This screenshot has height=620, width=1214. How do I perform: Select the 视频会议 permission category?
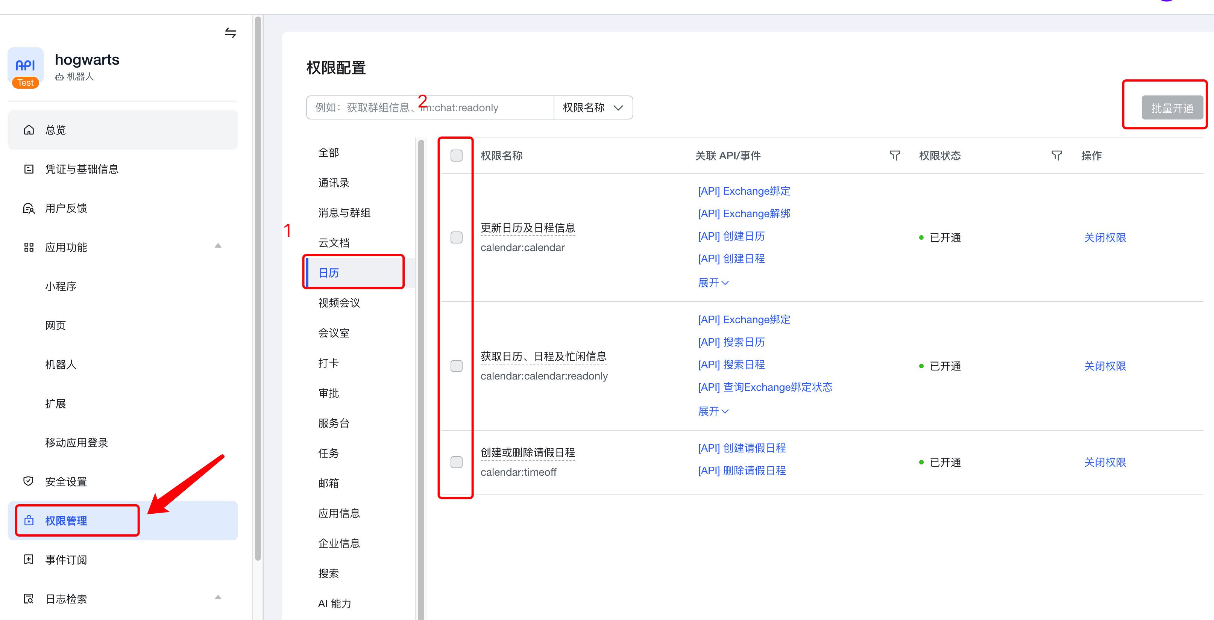point(339,303)
